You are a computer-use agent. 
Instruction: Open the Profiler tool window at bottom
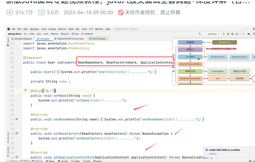(75, 161)
